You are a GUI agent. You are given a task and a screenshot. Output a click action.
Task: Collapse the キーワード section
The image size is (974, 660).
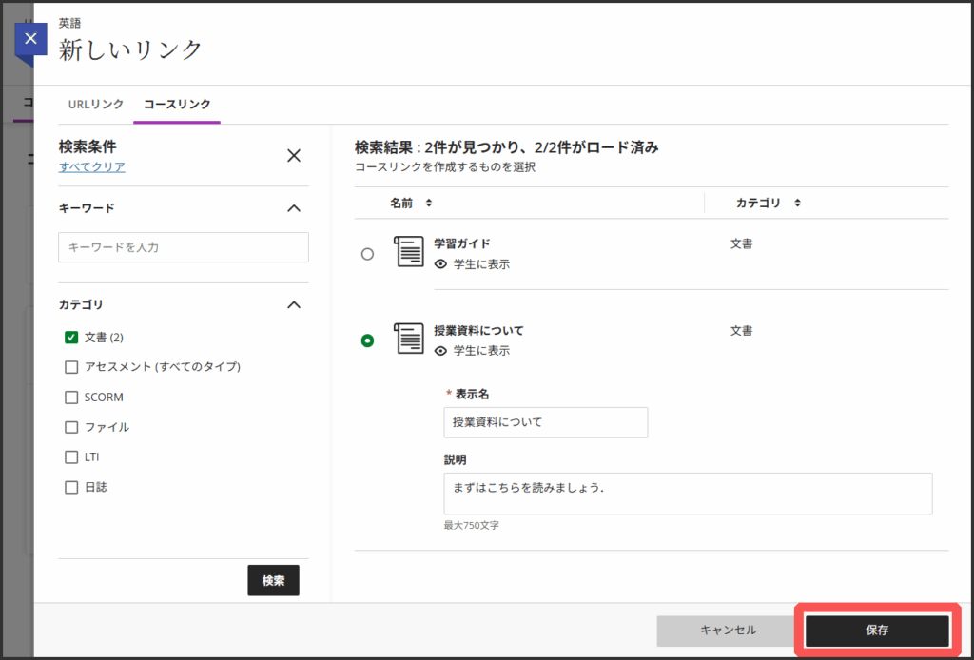click(x=294, y=208)
